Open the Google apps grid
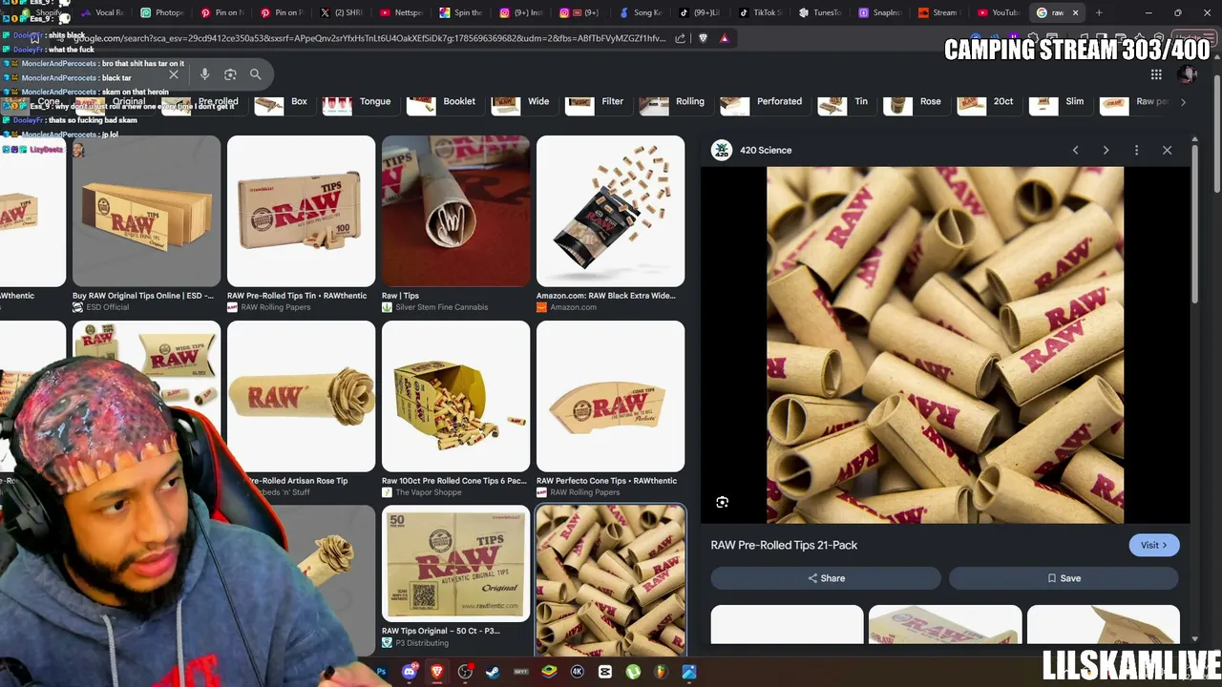This screenshot has height=687, width=1222. (1156, 74)
